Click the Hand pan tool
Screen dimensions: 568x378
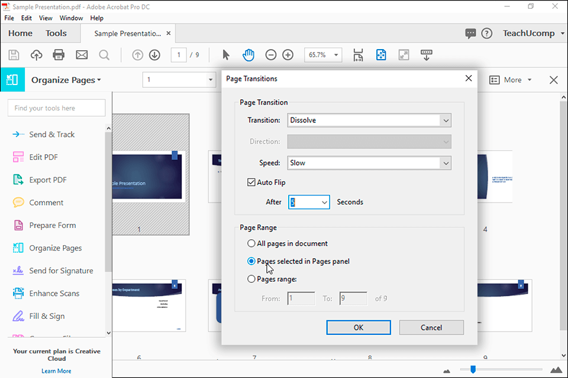pyautogui.click(x=248, y=55)
